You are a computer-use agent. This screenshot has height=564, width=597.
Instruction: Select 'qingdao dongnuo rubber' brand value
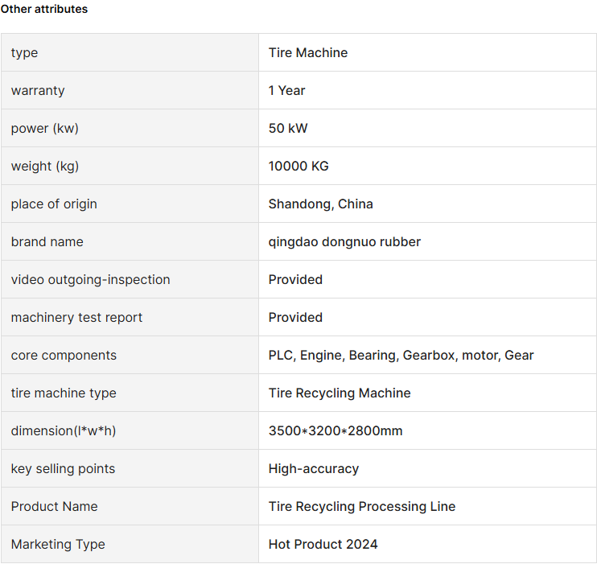click(344, 242)
